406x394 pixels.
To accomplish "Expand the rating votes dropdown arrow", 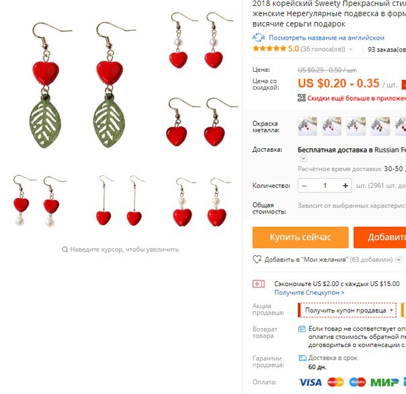I will (351, 49).
